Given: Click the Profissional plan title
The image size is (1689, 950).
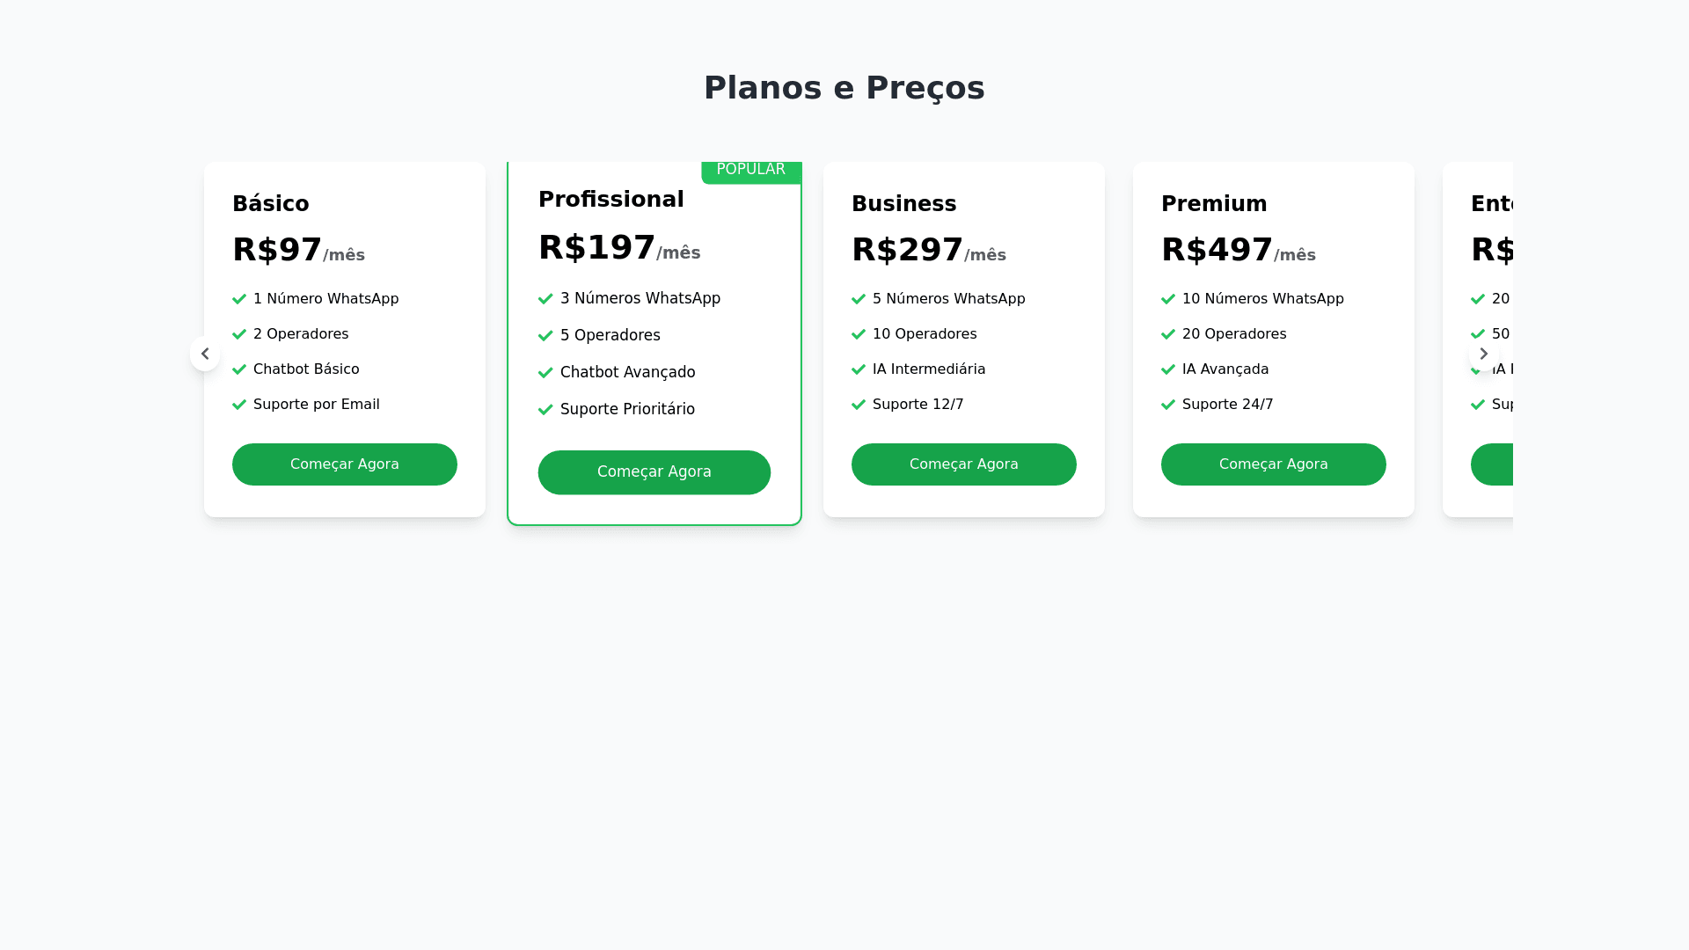Looking at the screenshot, I should click(x=611, y=200).
